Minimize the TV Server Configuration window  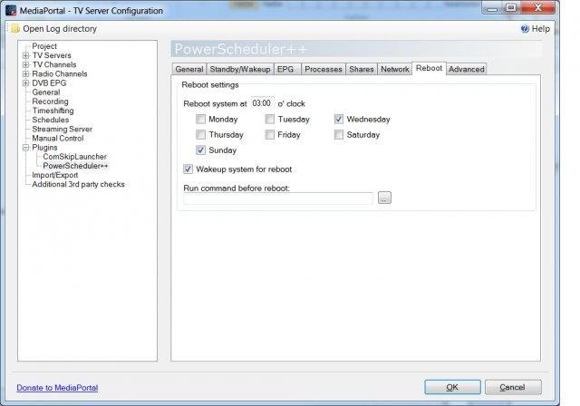[x=493, y=8]
